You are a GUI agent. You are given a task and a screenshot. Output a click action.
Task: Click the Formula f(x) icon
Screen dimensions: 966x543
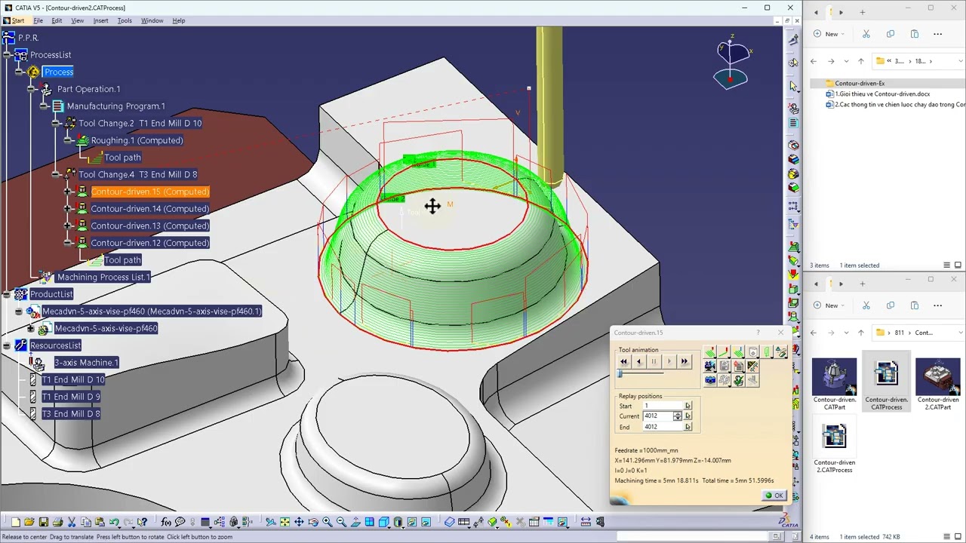click(x=165, y=522)
